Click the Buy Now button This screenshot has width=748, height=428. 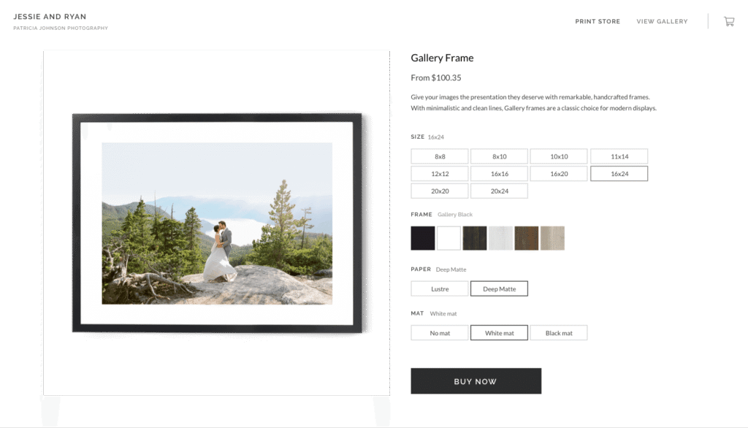tap(476, 381)
